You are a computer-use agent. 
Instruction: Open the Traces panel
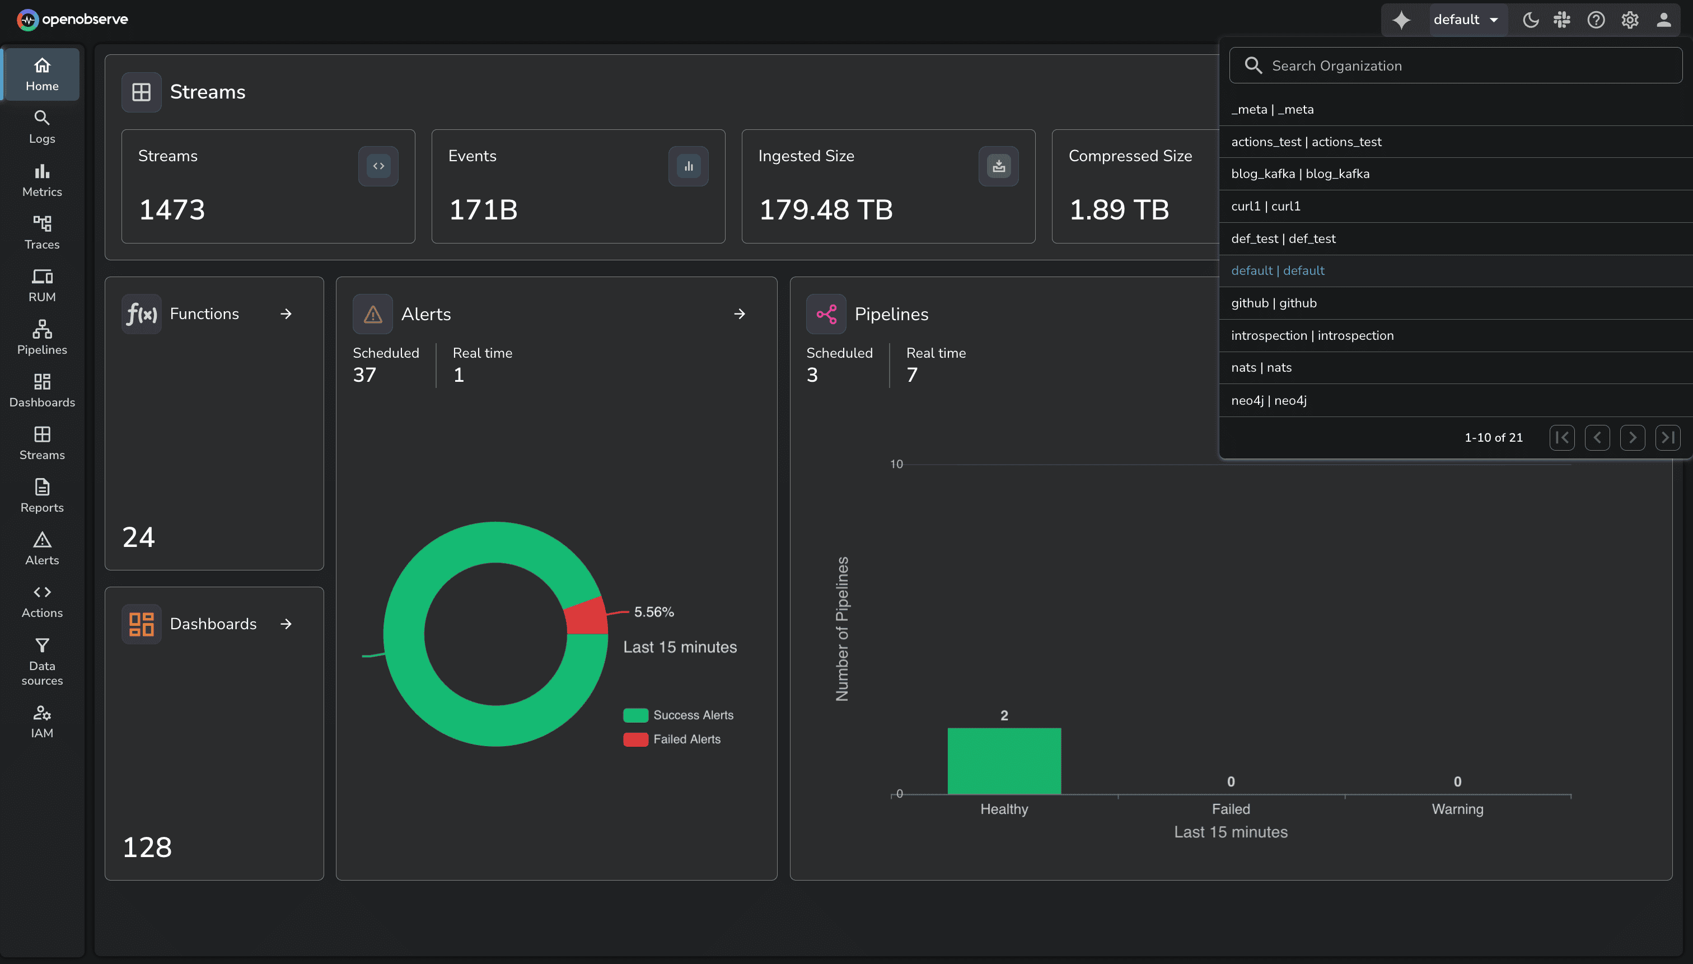pyautogui.click(x=41, y=232)
